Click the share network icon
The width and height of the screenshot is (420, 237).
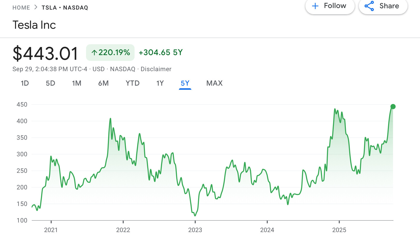(x=369, y=6)
